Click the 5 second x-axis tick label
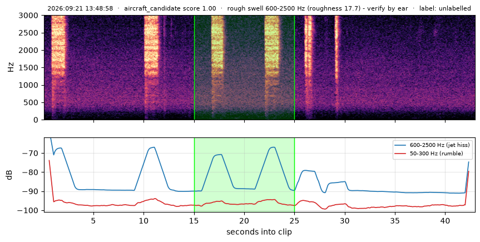The image size is (480, 242). tap(93, 220)
